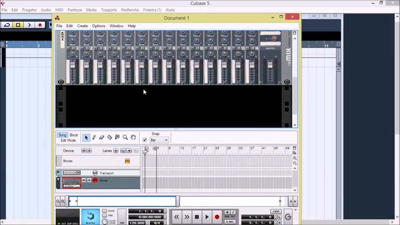Solo the Mixer track in sequencer
Viewport: 400px width, 225px height.
[89, 180]
